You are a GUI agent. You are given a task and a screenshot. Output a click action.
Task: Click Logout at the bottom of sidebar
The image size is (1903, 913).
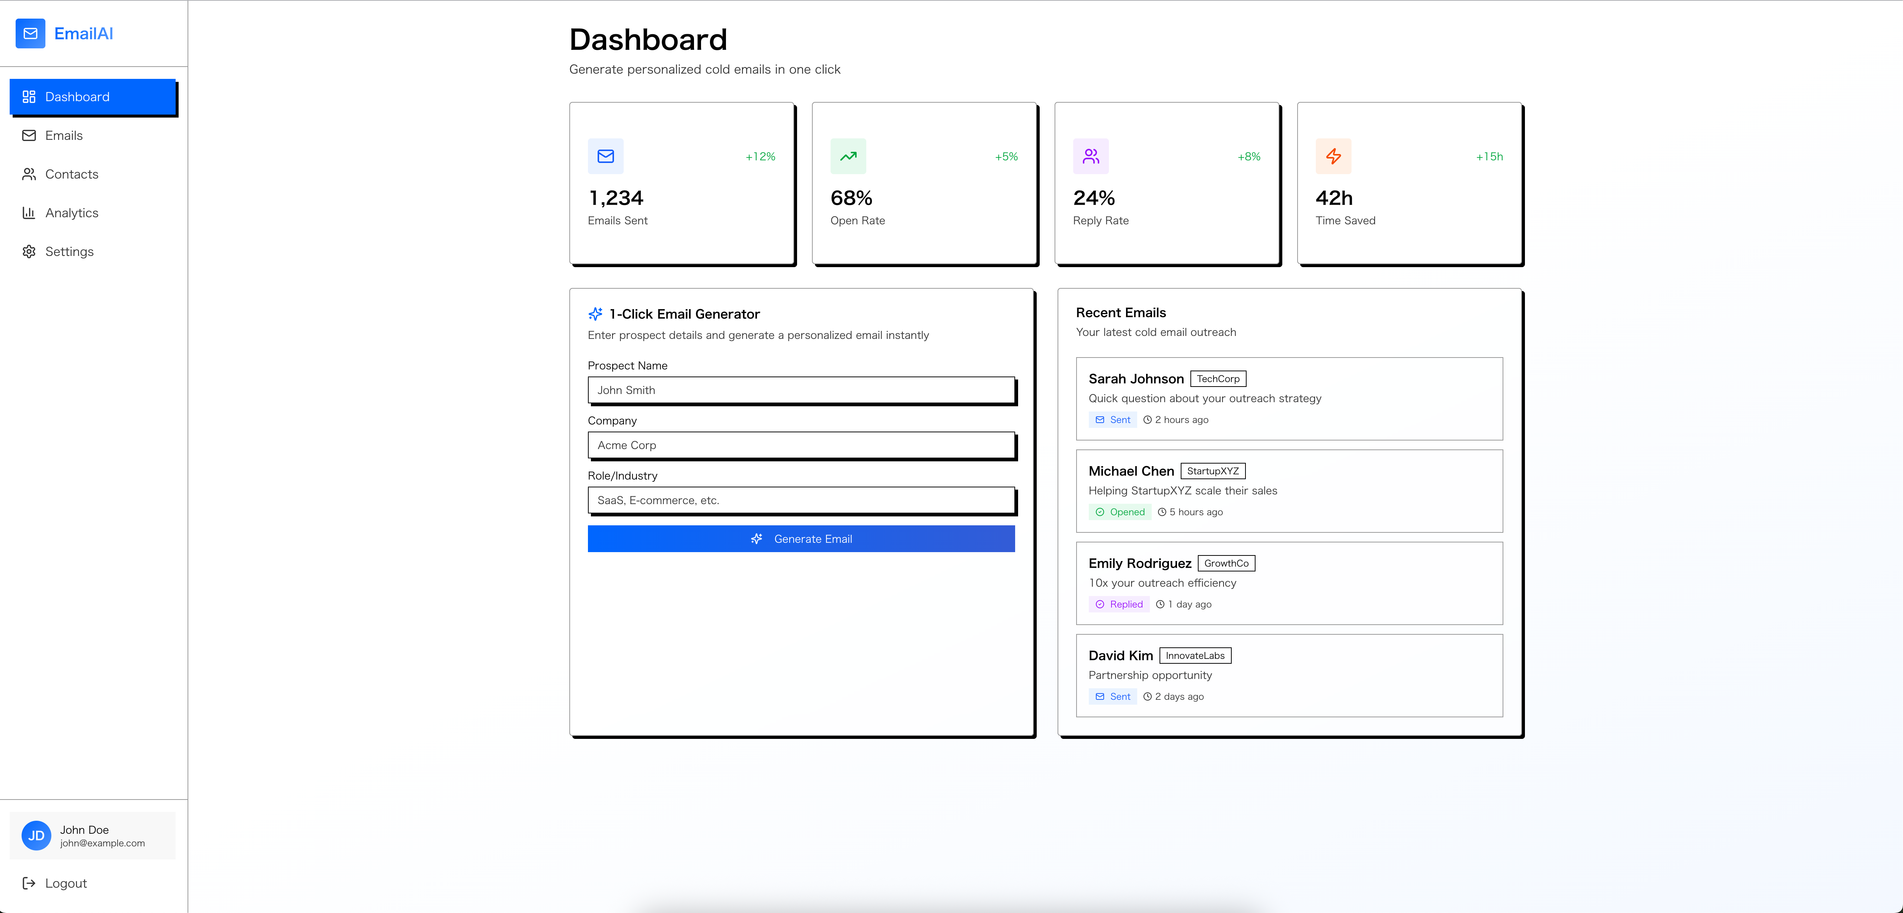click(66, 883)
